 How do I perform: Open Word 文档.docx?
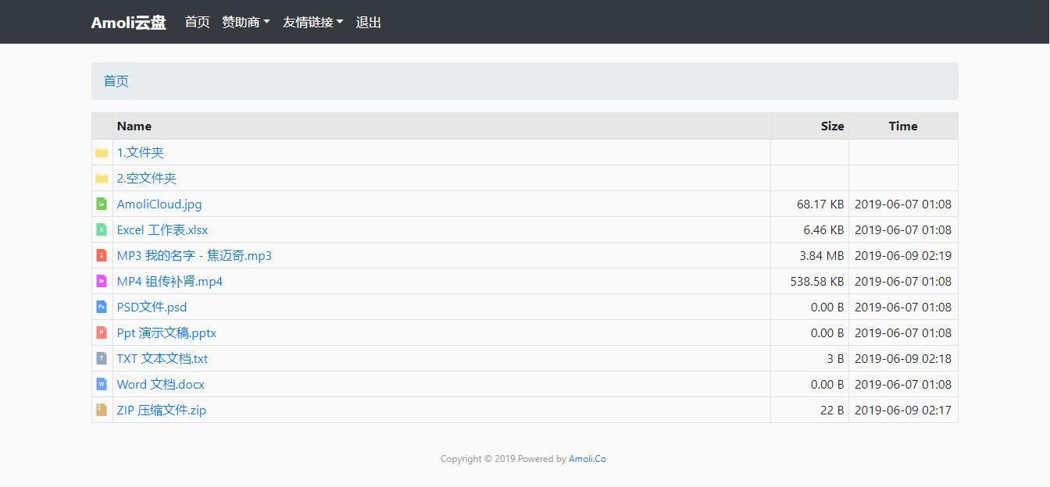coord(161,384)
